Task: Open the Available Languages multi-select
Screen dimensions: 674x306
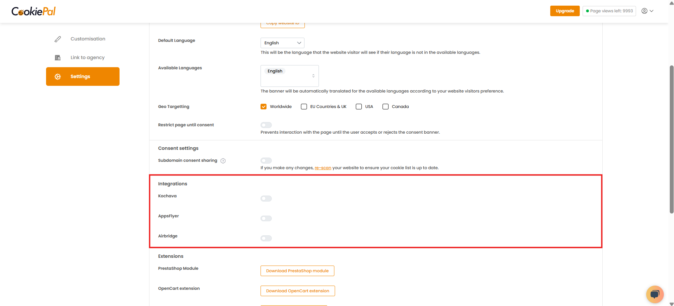Action: pos(289,76)
